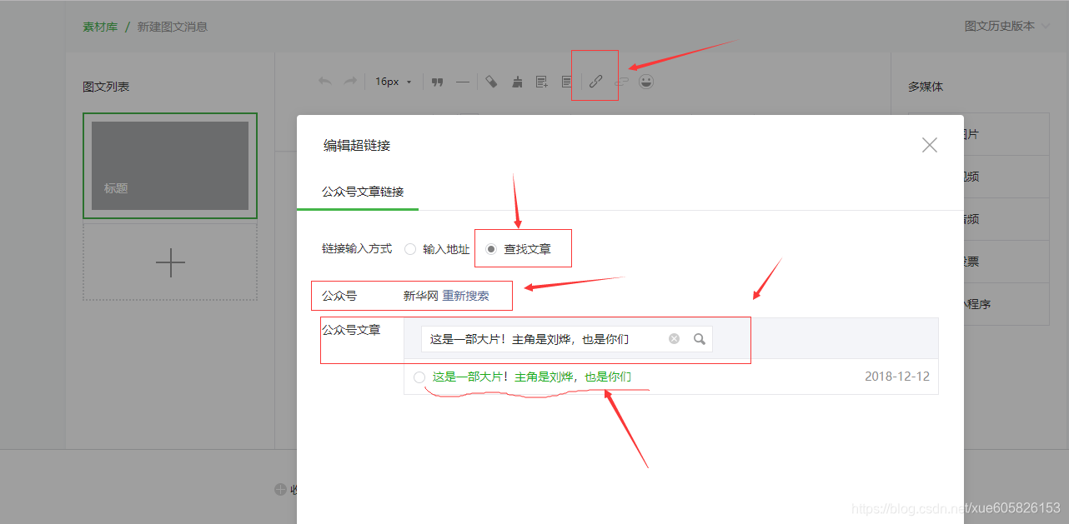Click the redo arrow in the editor toolbar
This screenshot has height=524, width=1069.
pyautogui.click(x=350, y=82)
